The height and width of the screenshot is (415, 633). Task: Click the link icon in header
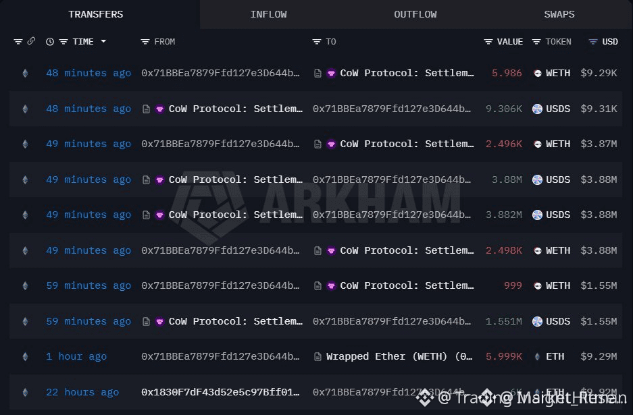pyautogui.click(x=31, y=41)
